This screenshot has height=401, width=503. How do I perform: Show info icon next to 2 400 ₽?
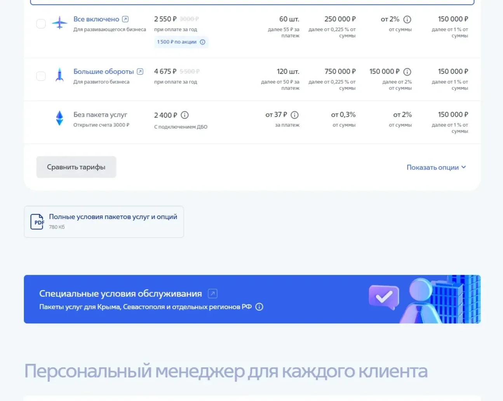[185, 115]
